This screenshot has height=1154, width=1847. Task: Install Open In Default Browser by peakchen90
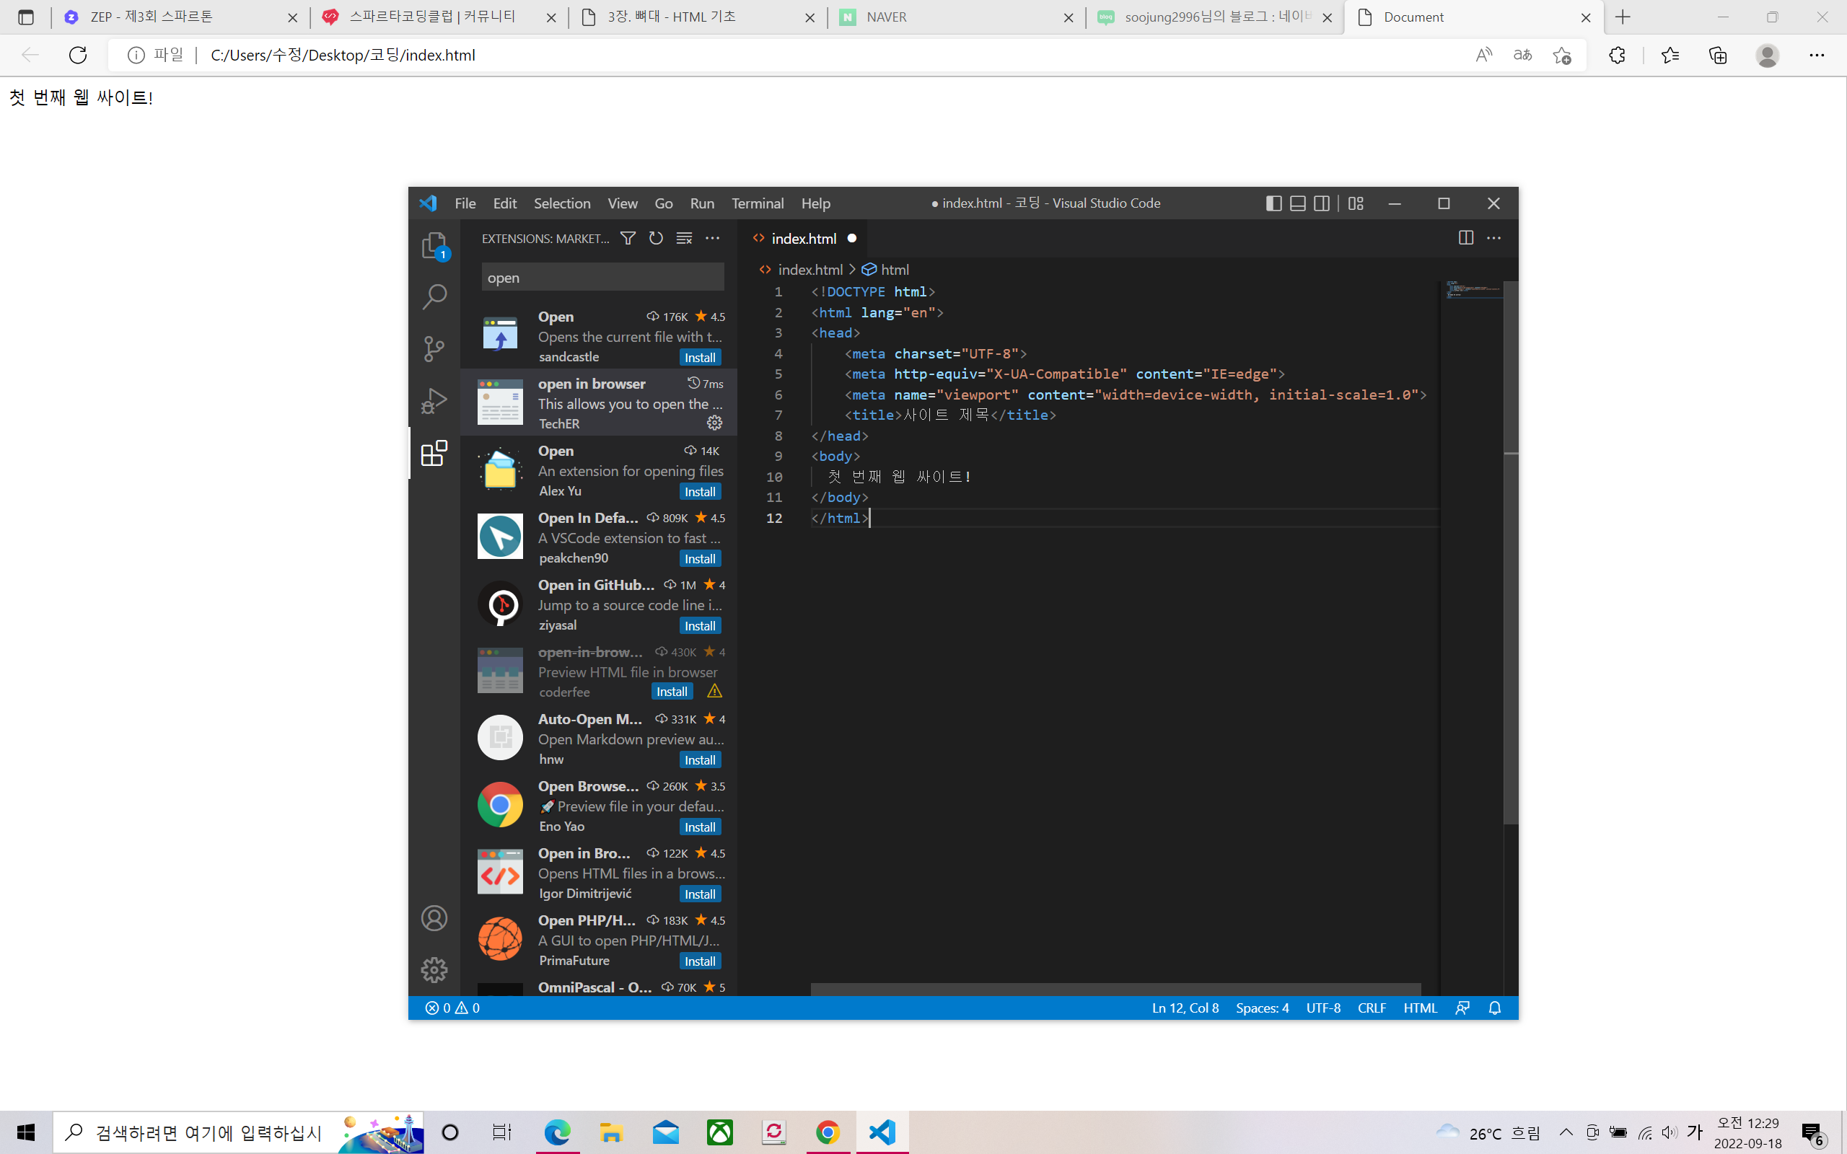pos(699,559)
